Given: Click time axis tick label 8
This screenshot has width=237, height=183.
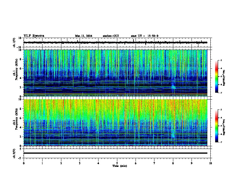Looking at the screenshot, I should tap(173, 163).
